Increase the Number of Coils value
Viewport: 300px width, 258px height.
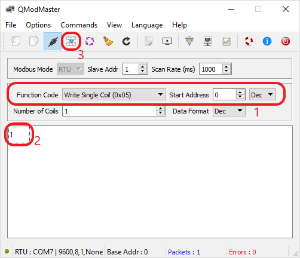point(161,109)
